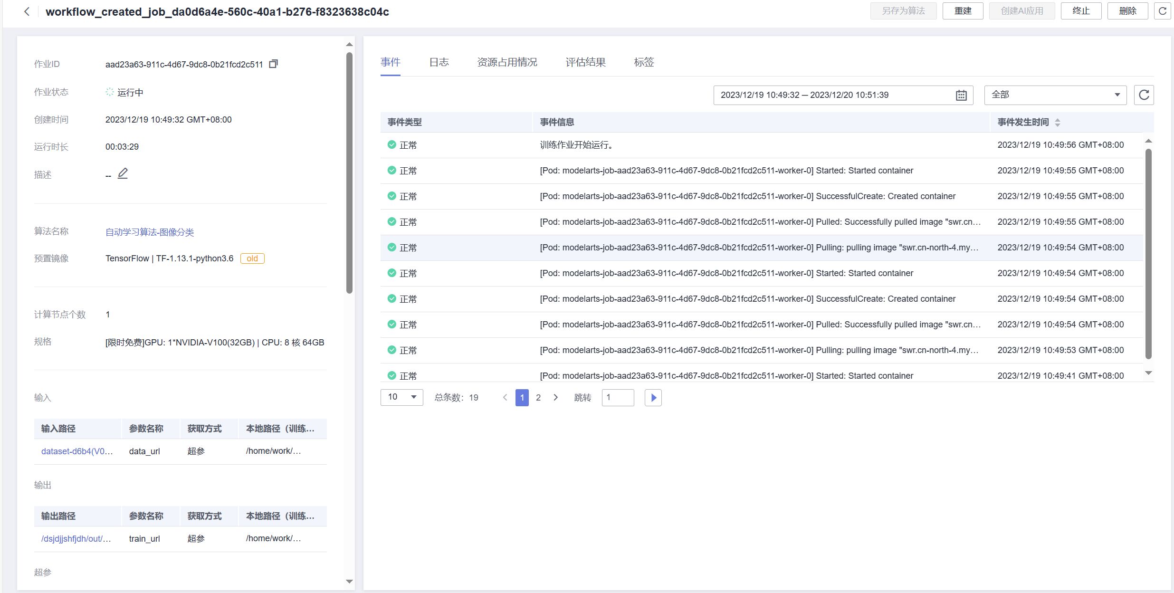The width and height of the screenshot is (1174, 593).
Task: Click the jump-to page number input
Action: [x=618, y=397]
